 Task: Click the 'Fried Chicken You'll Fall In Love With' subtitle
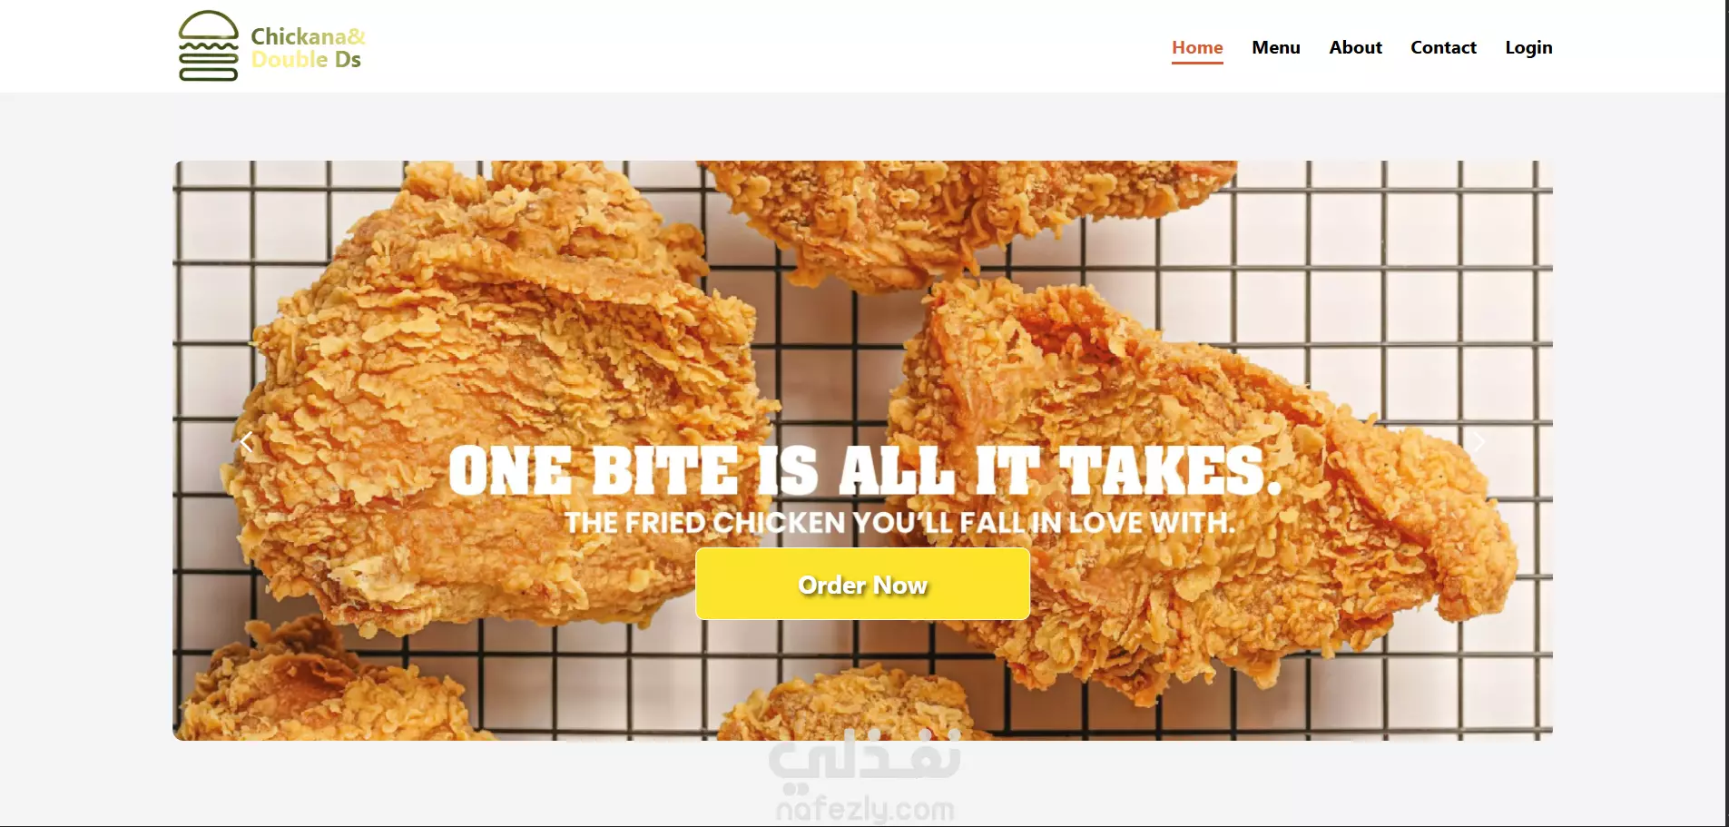[899, 523]
